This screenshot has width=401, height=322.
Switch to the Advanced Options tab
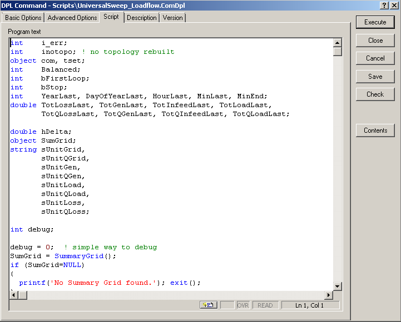pos(72,18)
